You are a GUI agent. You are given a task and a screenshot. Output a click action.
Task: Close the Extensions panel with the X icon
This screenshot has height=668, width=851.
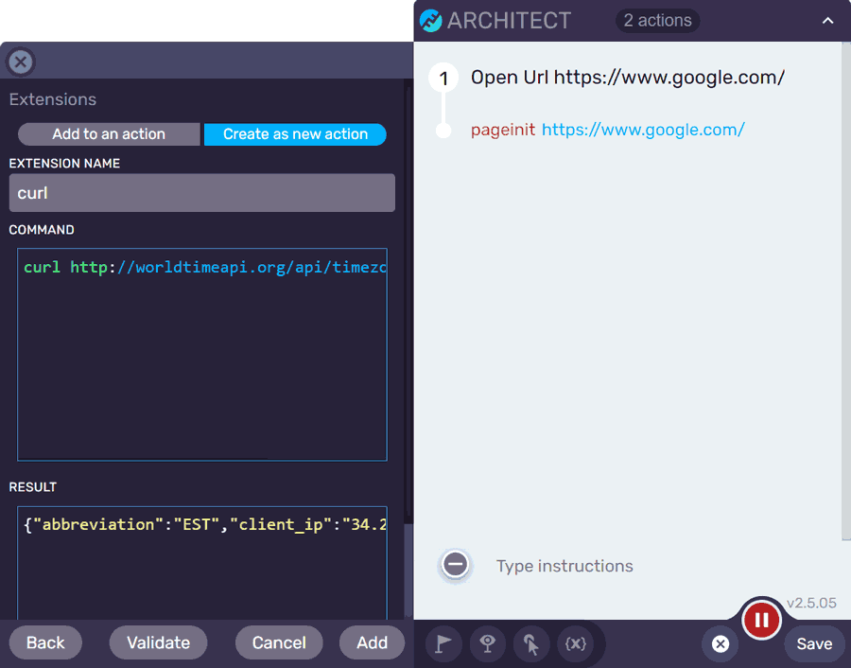(21, 62)
